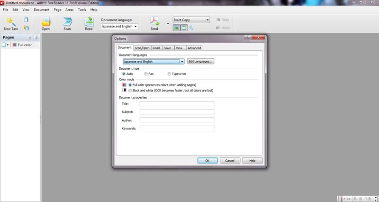
Task: Switch to the Read tab
Action: 156,48
